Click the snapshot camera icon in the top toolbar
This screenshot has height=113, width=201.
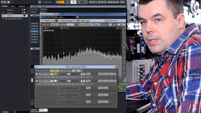tap(8, 2)
